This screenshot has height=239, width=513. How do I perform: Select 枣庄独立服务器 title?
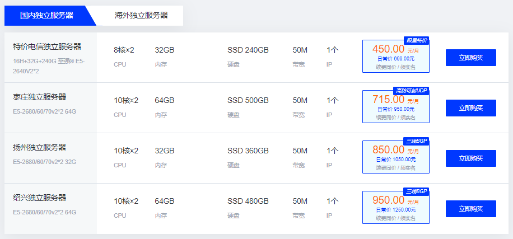tap(40, 97)
